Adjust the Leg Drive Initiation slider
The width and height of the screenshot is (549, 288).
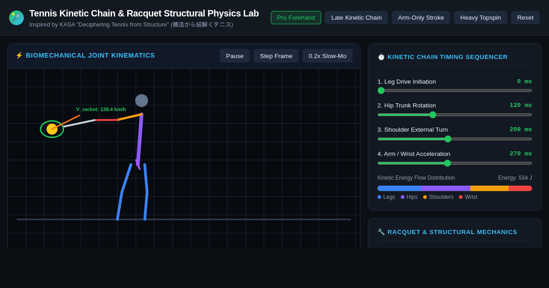[x=455, y=91]
